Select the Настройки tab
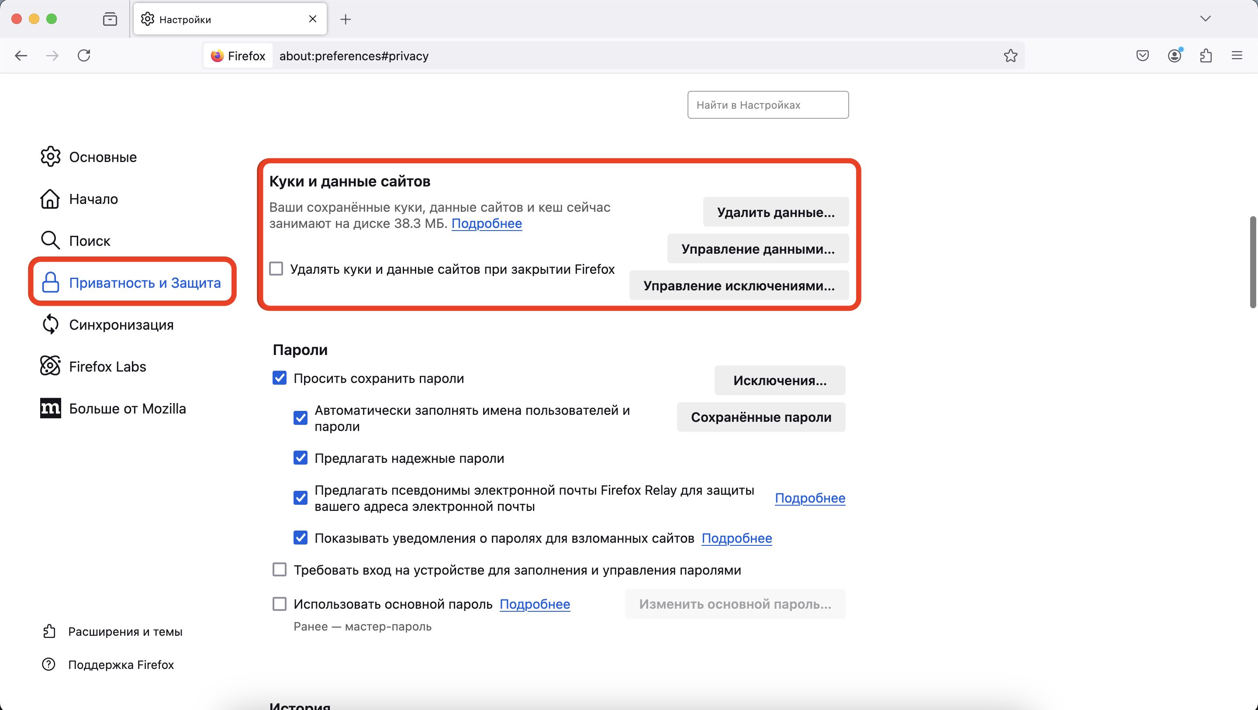Screen dimensions: 1258x710 [229, 19]
